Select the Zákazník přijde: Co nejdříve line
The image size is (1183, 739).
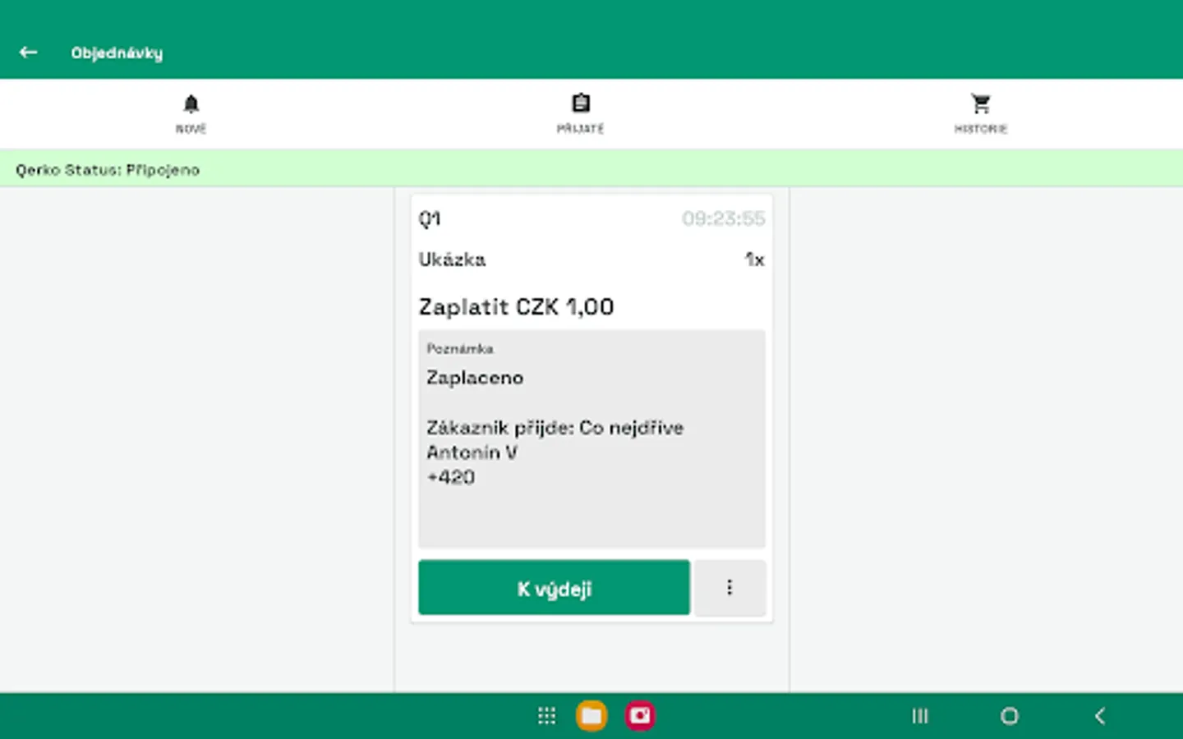555,428
